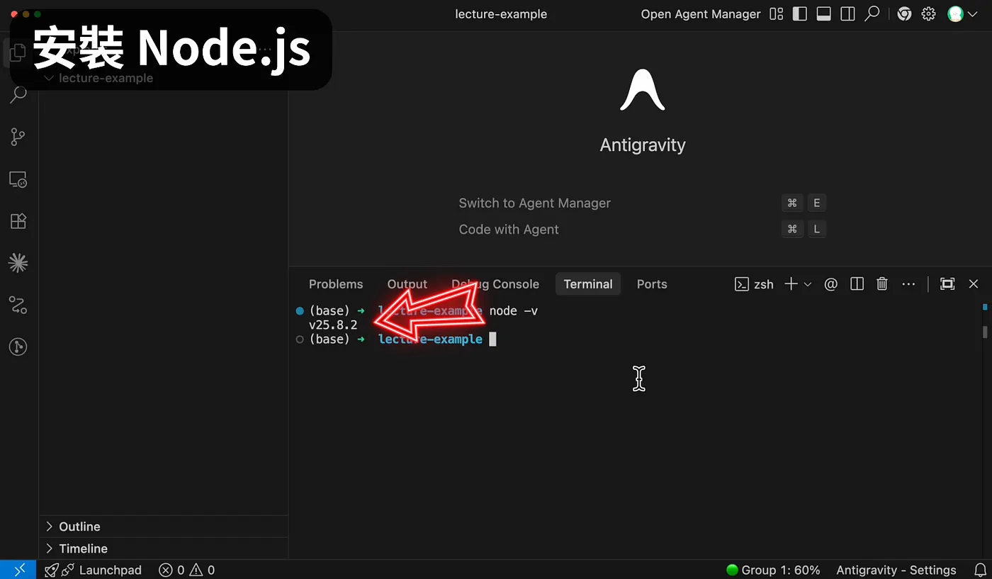The width and height of the screenshot is (992, 579).
Task: Select the Terminal tab
Action: pos(588,284)
